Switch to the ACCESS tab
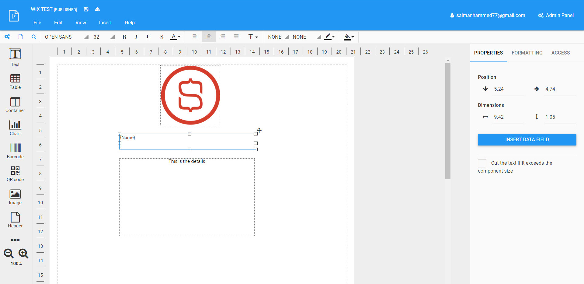The width and height of the screenshot is (584, 284). 561,53
